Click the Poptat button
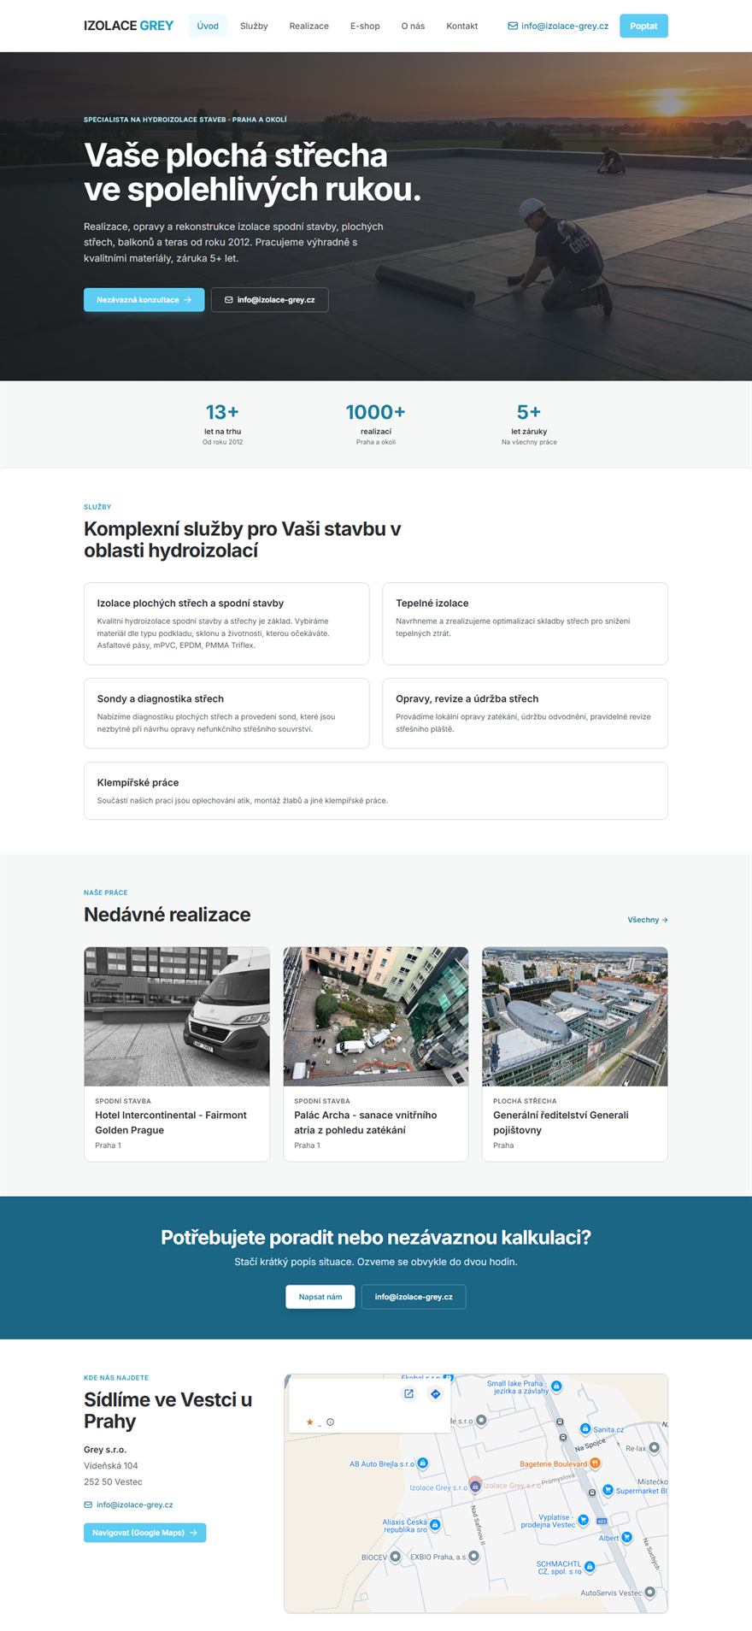 pos(643,26)
